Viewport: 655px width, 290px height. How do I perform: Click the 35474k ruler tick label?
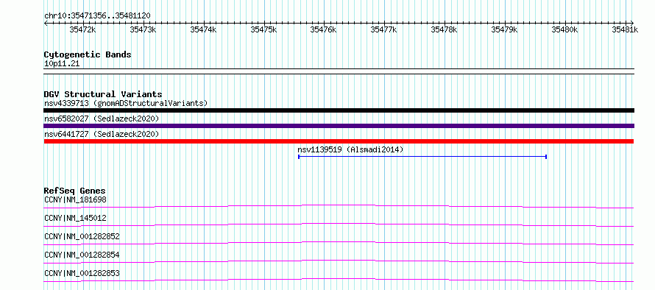(203, 29)
